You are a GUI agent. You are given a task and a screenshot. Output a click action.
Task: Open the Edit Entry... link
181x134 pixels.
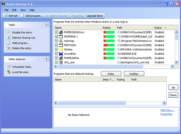pyautogui.click(x=168, y=110)
